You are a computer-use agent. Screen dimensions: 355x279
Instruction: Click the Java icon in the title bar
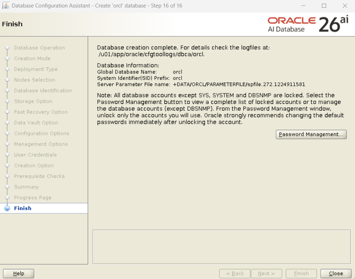coord(6,6)
